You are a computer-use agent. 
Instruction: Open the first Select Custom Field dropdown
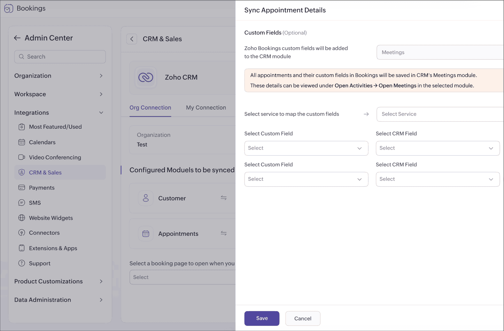[x=306, y=148]
